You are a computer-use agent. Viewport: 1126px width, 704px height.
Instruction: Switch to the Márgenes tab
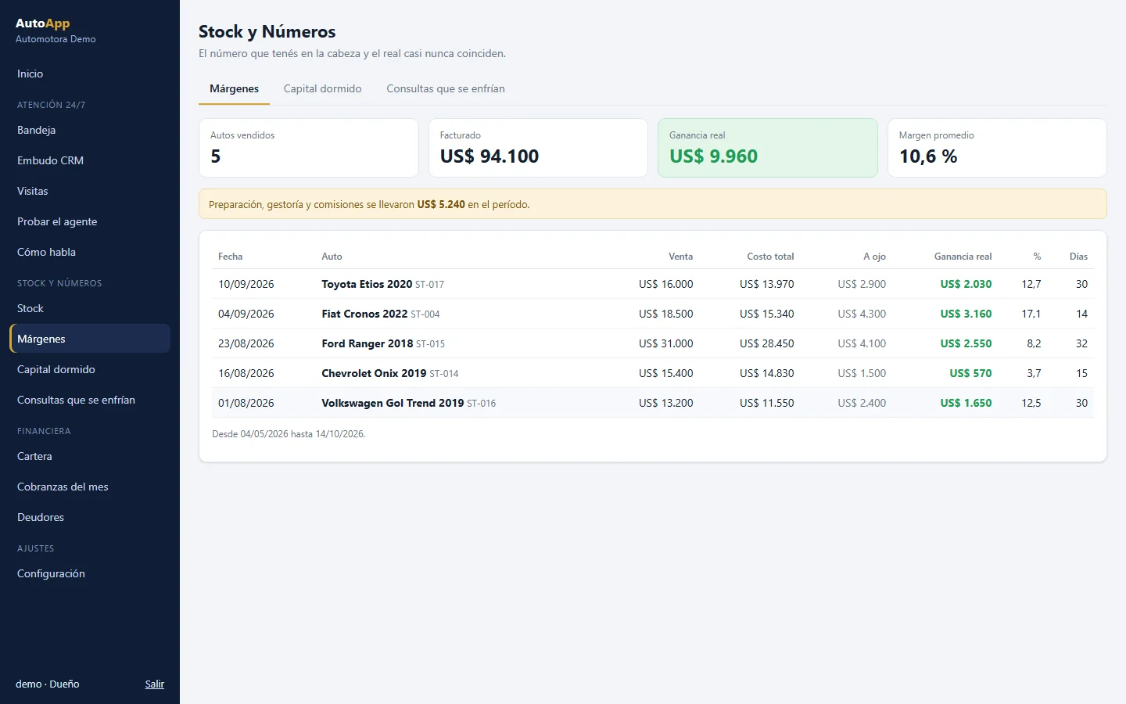pos(234,88)
